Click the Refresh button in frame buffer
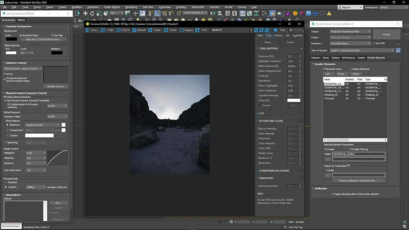Screen dimensions: 409x230 (x=139, y=30)
